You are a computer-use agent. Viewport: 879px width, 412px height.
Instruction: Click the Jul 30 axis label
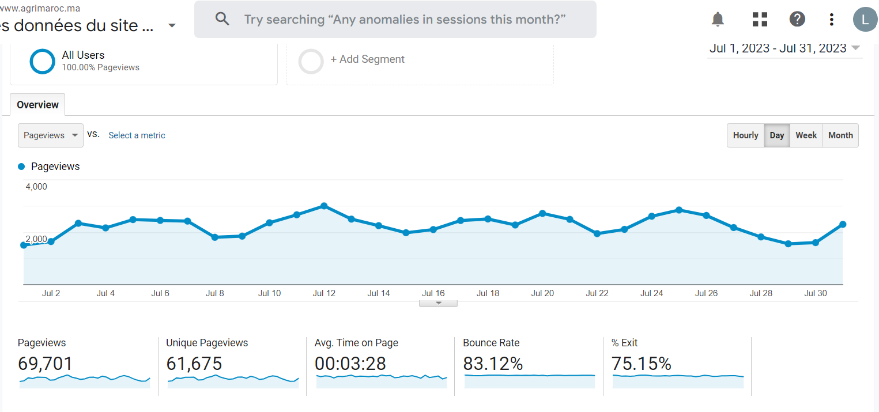coord(815,293)
